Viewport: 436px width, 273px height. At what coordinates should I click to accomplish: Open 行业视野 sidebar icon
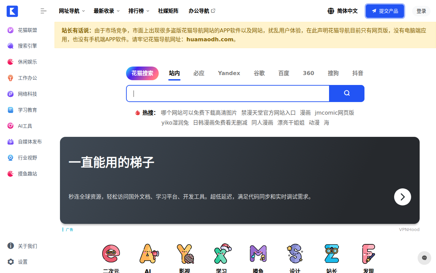(11, 158)
